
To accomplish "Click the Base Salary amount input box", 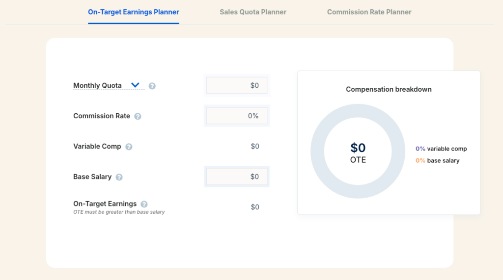I will tap(237, 177).
